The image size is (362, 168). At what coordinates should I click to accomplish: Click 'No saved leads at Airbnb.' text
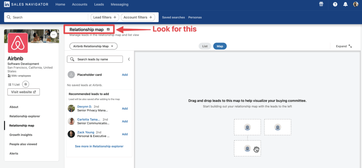pyautogui.click(x=85, y=85)
